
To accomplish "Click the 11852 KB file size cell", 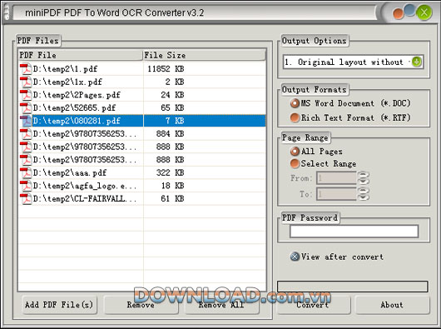I will (166, 69).
